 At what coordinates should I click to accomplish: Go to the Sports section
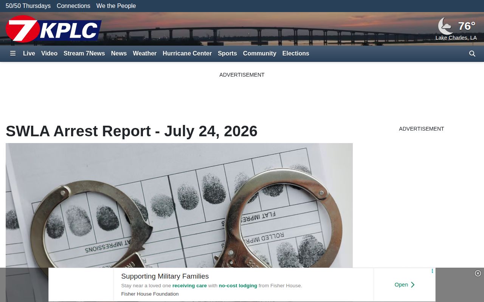(x=227, y=54)
